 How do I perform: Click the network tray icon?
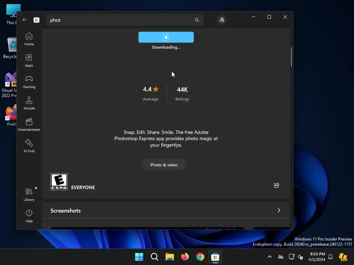[291, 257]
